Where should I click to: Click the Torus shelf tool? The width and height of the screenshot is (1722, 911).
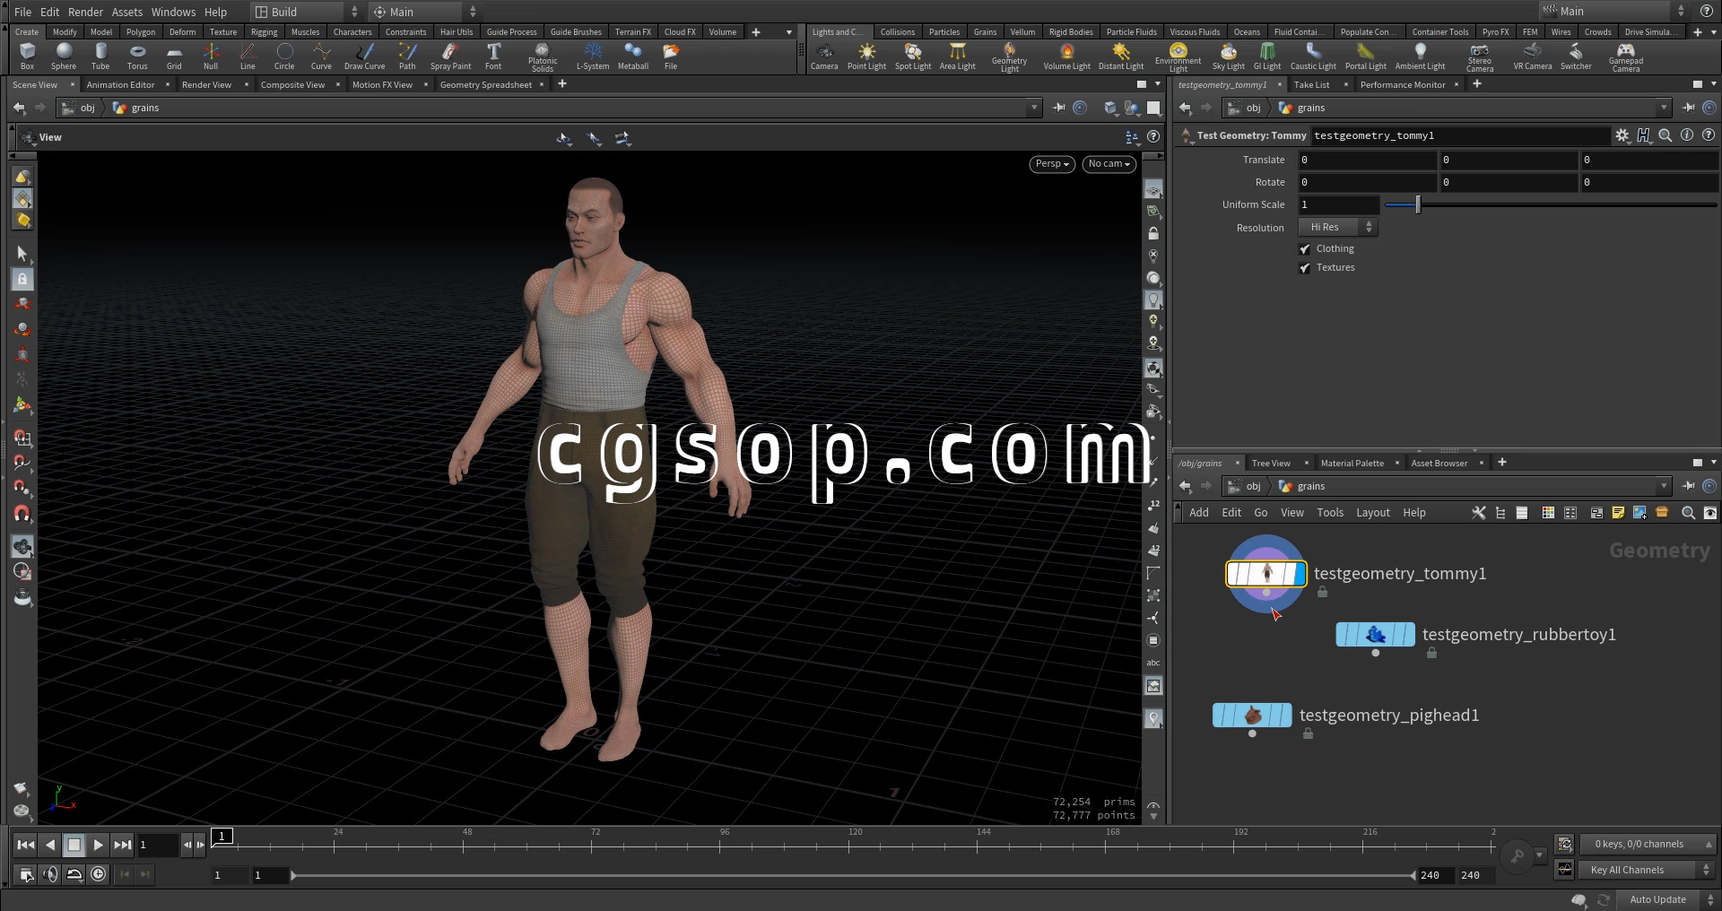(x=137, y=56)
